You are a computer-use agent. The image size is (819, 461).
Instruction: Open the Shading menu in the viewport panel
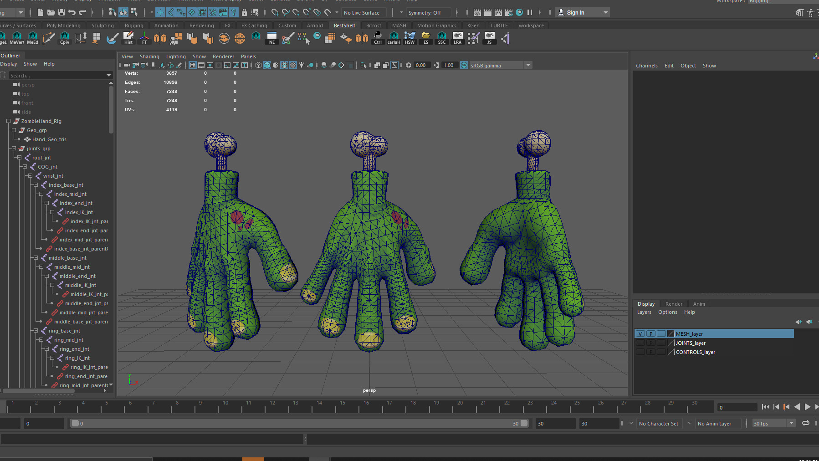click(x=149, y=56)
